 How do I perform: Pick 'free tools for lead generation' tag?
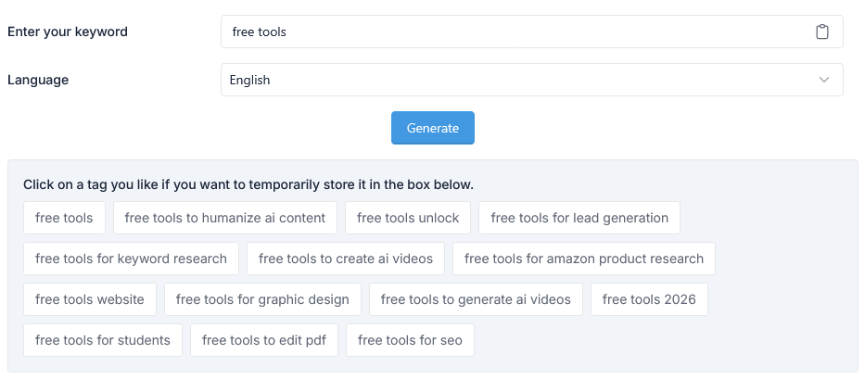tap(579, 218)
